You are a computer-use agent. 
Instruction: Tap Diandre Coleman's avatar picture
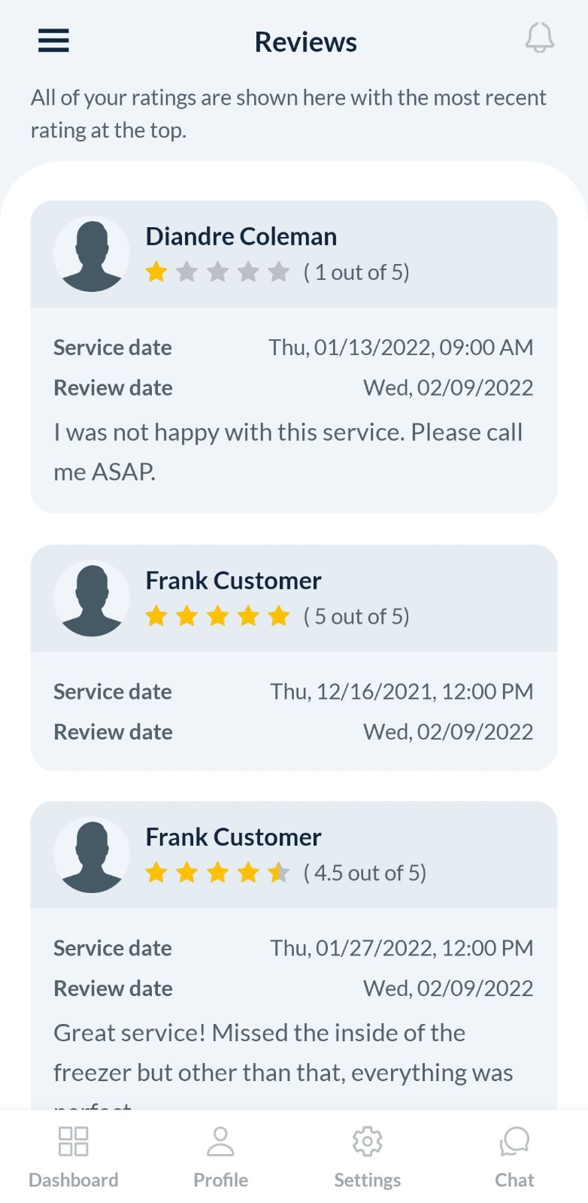[x=92, y=254]
